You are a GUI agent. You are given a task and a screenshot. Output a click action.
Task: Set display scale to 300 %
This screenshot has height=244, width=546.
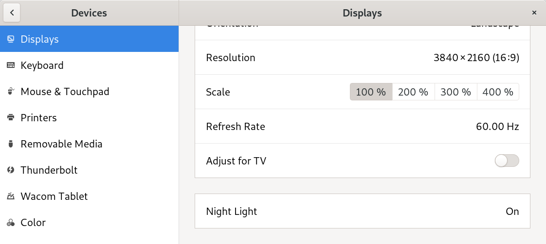click(456, 92)
